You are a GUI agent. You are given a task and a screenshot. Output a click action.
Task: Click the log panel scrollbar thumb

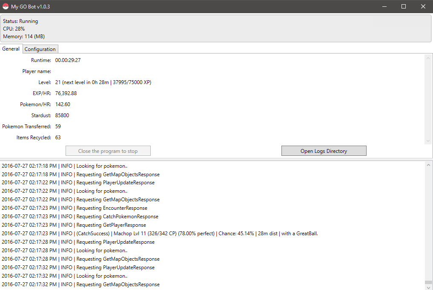(x=428, y=282)
